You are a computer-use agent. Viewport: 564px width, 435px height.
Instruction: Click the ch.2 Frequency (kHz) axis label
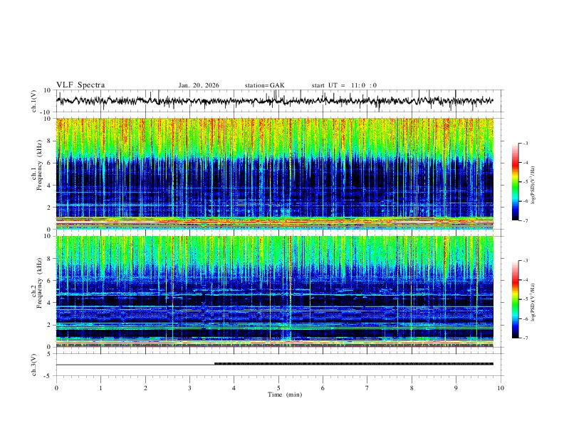coord(38,283)
